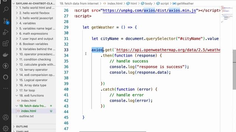Click console.log(response.data) line
The width and height of the screenshot is (236, 132).
[140, 73]
